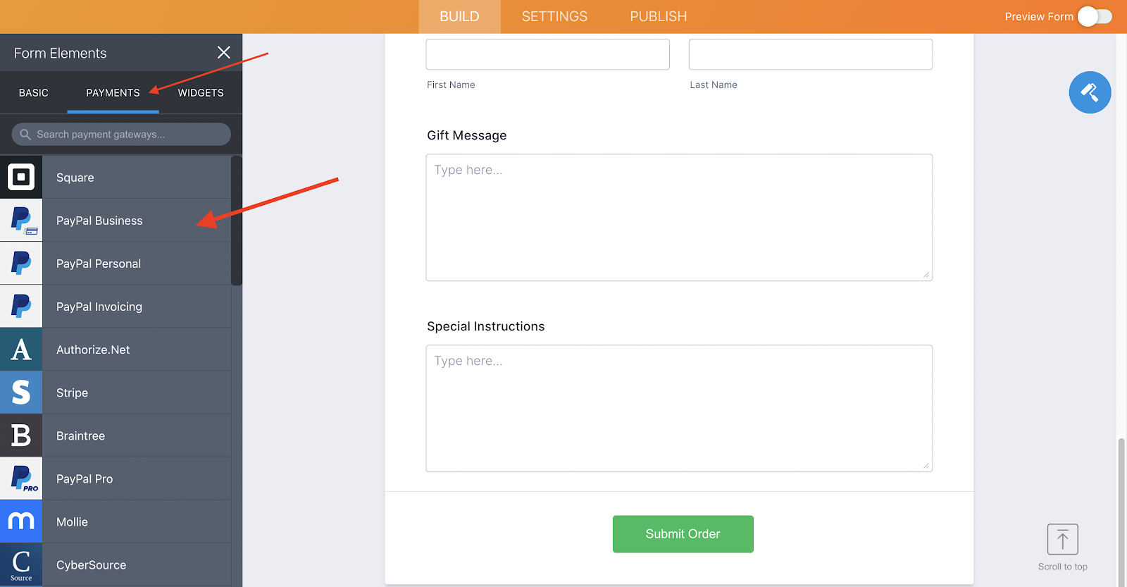Image resolution: width=1127 pixels, height=587 pixels.
Task: Click the Square payment gateway icon
Action: [21, 177]
